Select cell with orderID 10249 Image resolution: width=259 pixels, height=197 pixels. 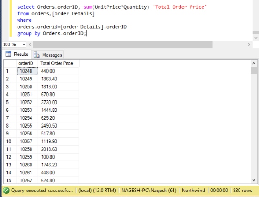tap(27, 79)
